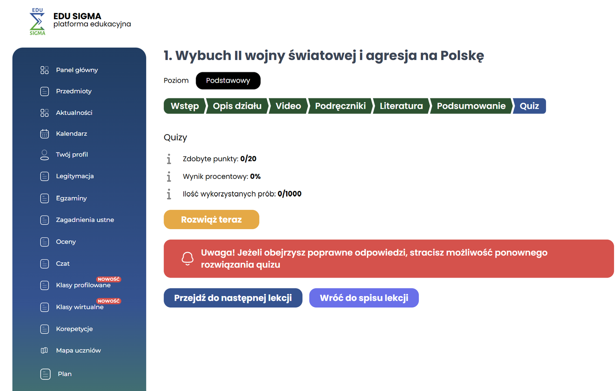The image size is (616, 391).
Task: Click Przejdź do następnej lekcji button
Action: [x=233, y=298]
